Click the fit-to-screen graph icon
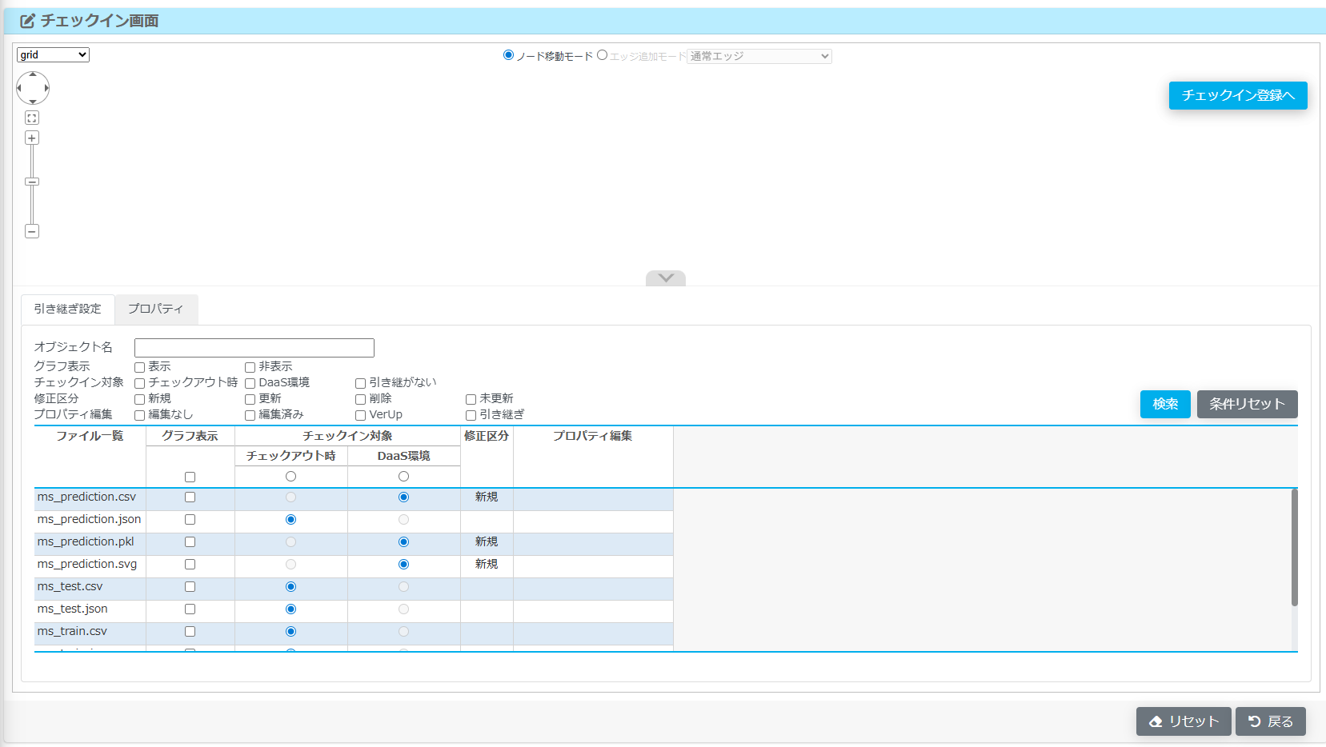 pyautogui.click(x=32, y=118)
